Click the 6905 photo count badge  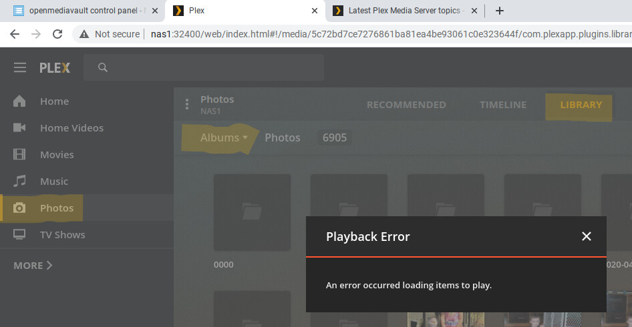tap(335, 137)
